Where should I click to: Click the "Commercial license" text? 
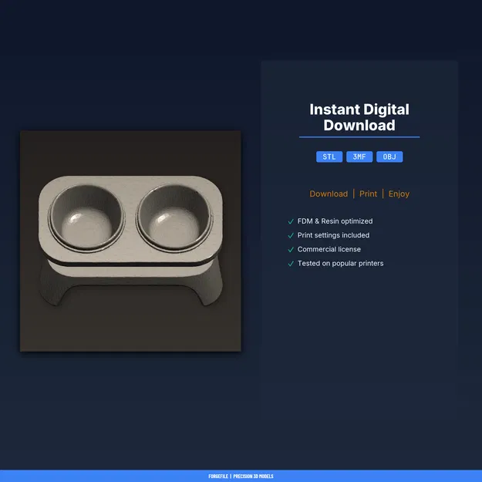[329, 249]
